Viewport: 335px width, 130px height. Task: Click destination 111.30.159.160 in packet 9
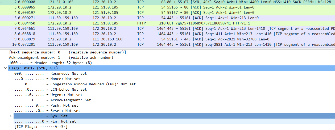click(107, 39)
